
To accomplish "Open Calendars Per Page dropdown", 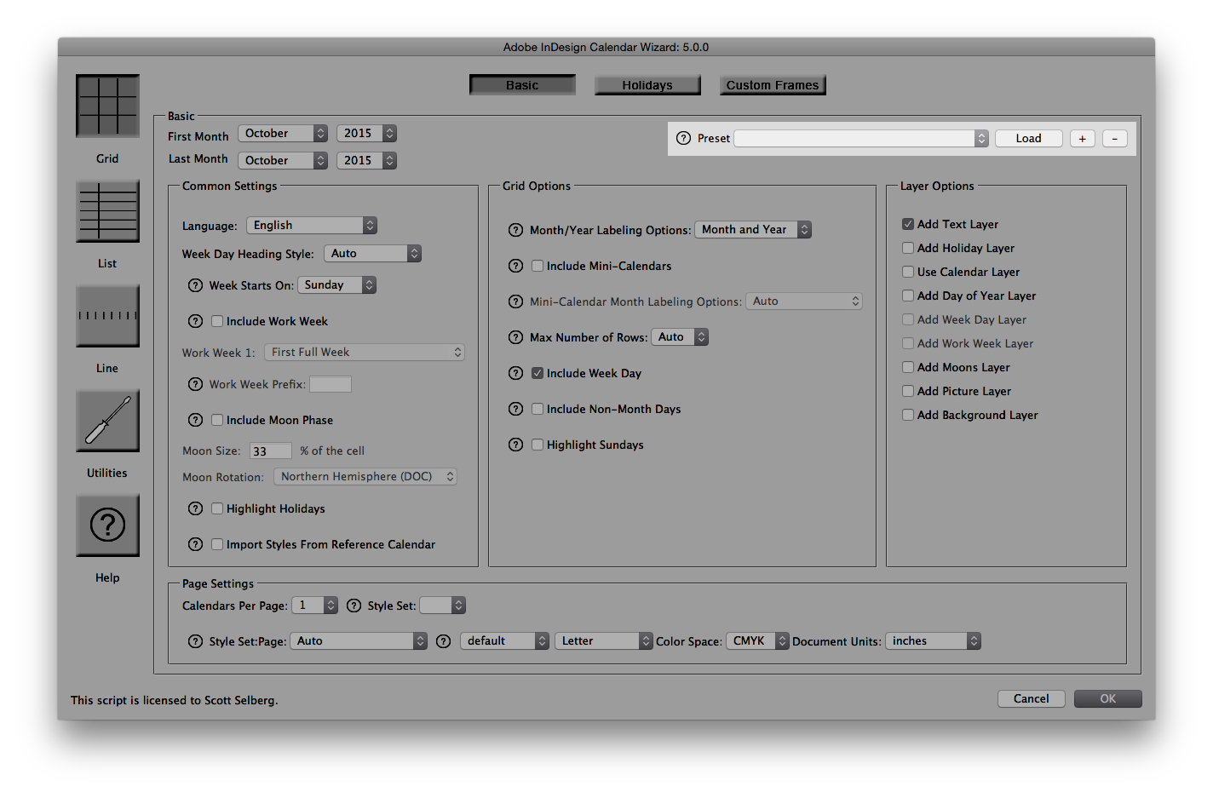I will [315, 606].
